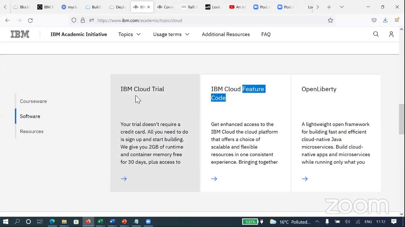Open Microsoft Store from the taskbar

(76, 222)
